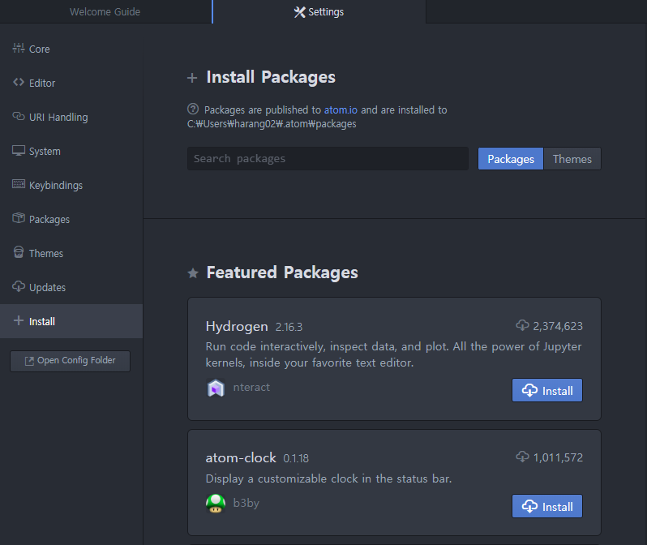Click Hydrogen version 2.16.3
Viewport: 647px width, 545px height.
tap(289, 327)
